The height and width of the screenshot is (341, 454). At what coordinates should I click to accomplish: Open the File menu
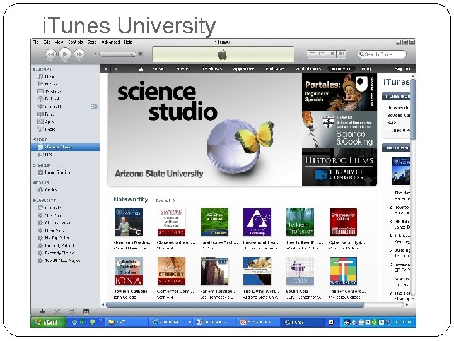click(x=36, y=42)
